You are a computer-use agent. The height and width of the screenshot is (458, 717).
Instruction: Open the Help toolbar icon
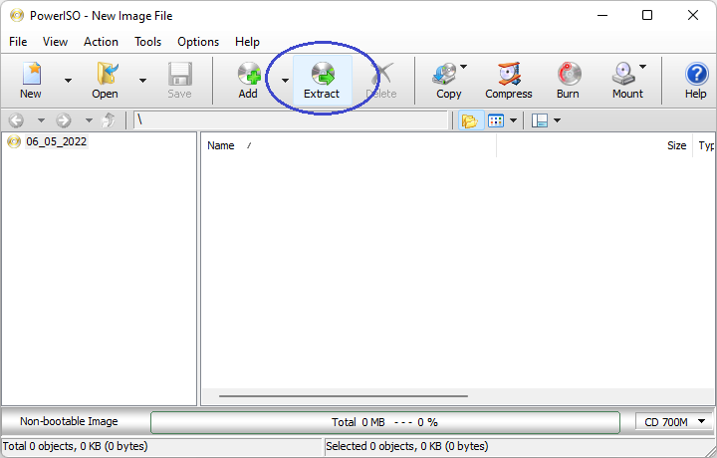tap(696, 80)
